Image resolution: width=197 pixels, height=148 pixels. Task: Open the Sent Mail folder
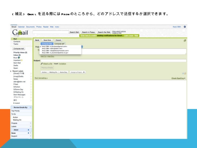[17, 63]
